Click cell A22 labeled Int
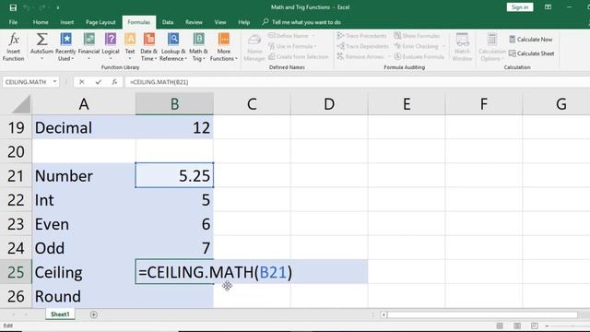The image size is (590, 332). click(84, 199)
